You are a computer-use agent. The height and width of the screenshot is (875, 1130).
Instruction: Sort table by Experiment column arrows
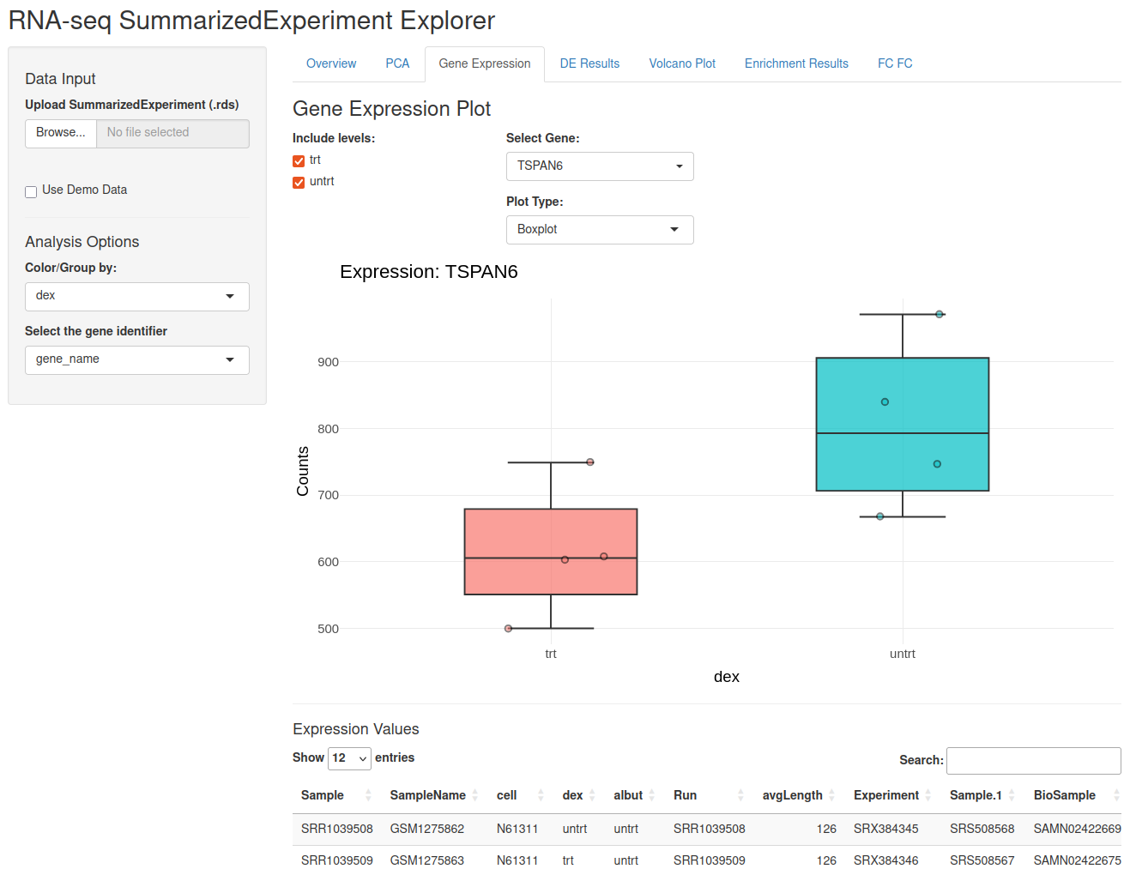(x=928, y=795)
